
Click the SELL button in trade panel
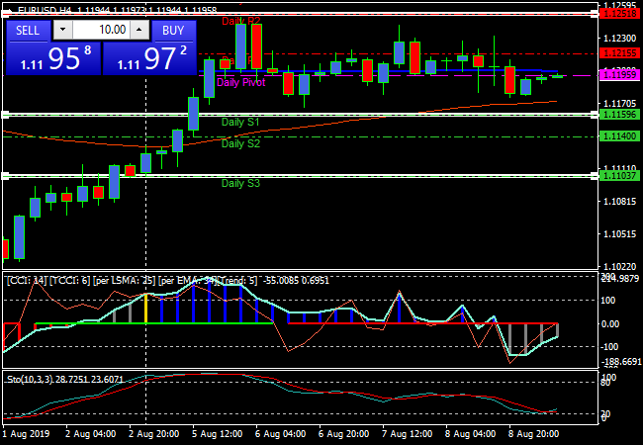tap(28, 30)
